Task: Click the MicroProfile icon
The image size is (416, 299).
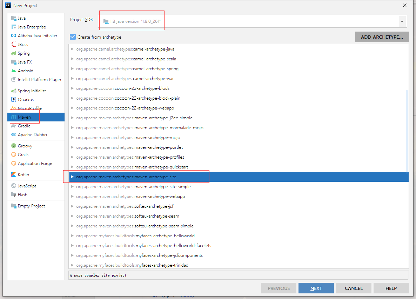Action: pos(14,108)
